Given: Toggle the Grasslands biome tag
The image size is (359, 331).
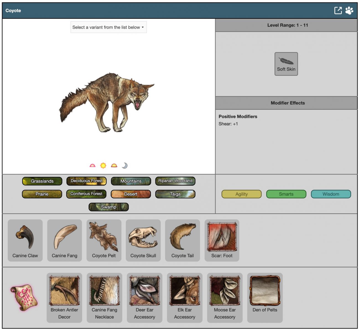Looking at the screenshot, I should [42, 181].
